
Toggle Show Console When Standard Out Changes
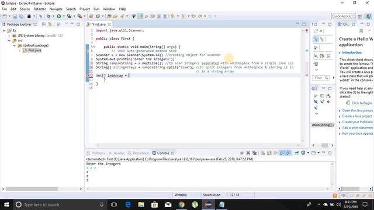[x=282, y=153]
